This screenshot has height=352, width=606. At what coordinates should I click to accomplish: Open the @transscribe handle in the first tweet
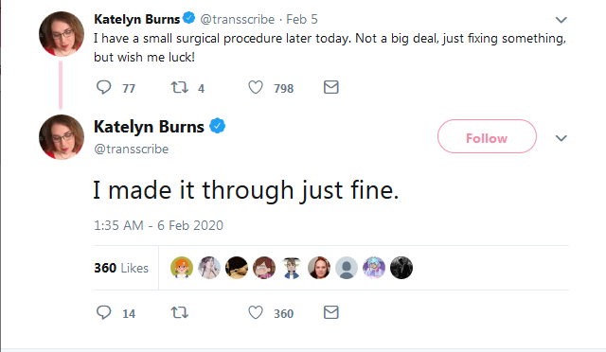click(x=238, y=19)
